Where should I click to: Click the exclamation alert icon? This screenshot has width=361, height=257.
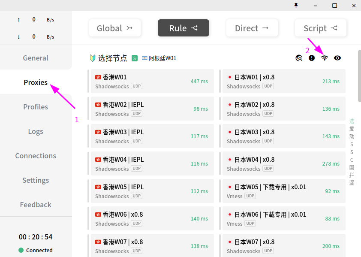pos(312,58)
